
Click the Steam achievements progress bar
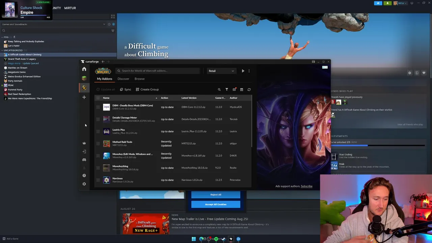click(378, 146)
